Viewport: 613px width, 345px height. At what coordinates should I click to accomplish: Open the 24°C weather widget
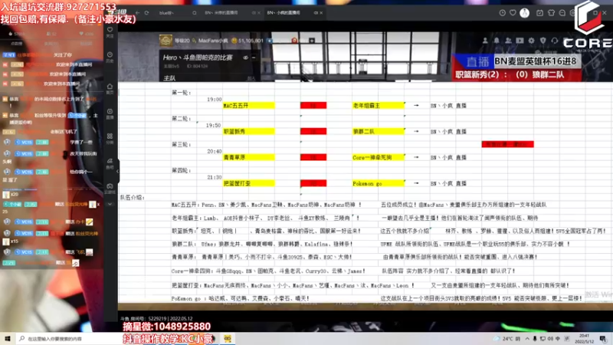coord(507,339)
